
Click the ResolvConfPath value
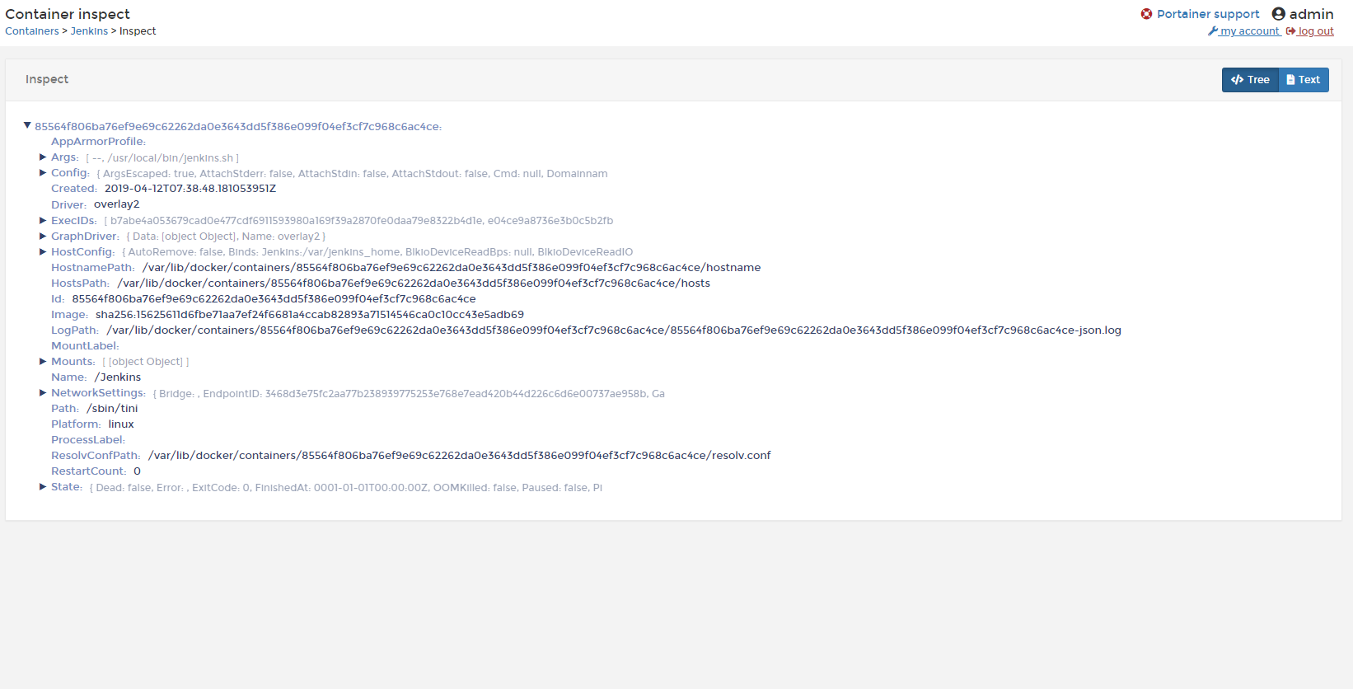point(460,456)
